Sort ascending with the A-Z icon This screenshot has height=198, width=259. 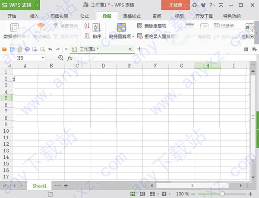[x=87, y=26]
